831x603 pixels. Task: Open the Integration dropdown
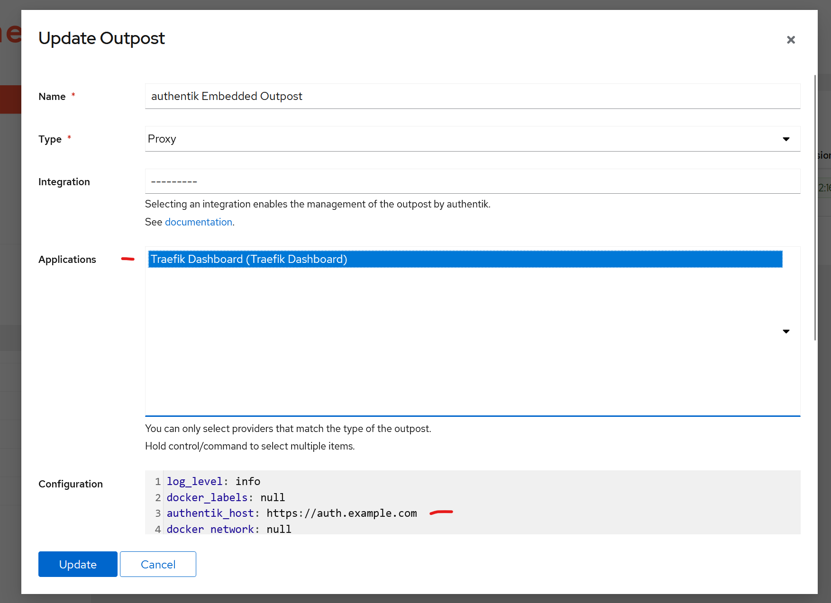click(473, 181)
